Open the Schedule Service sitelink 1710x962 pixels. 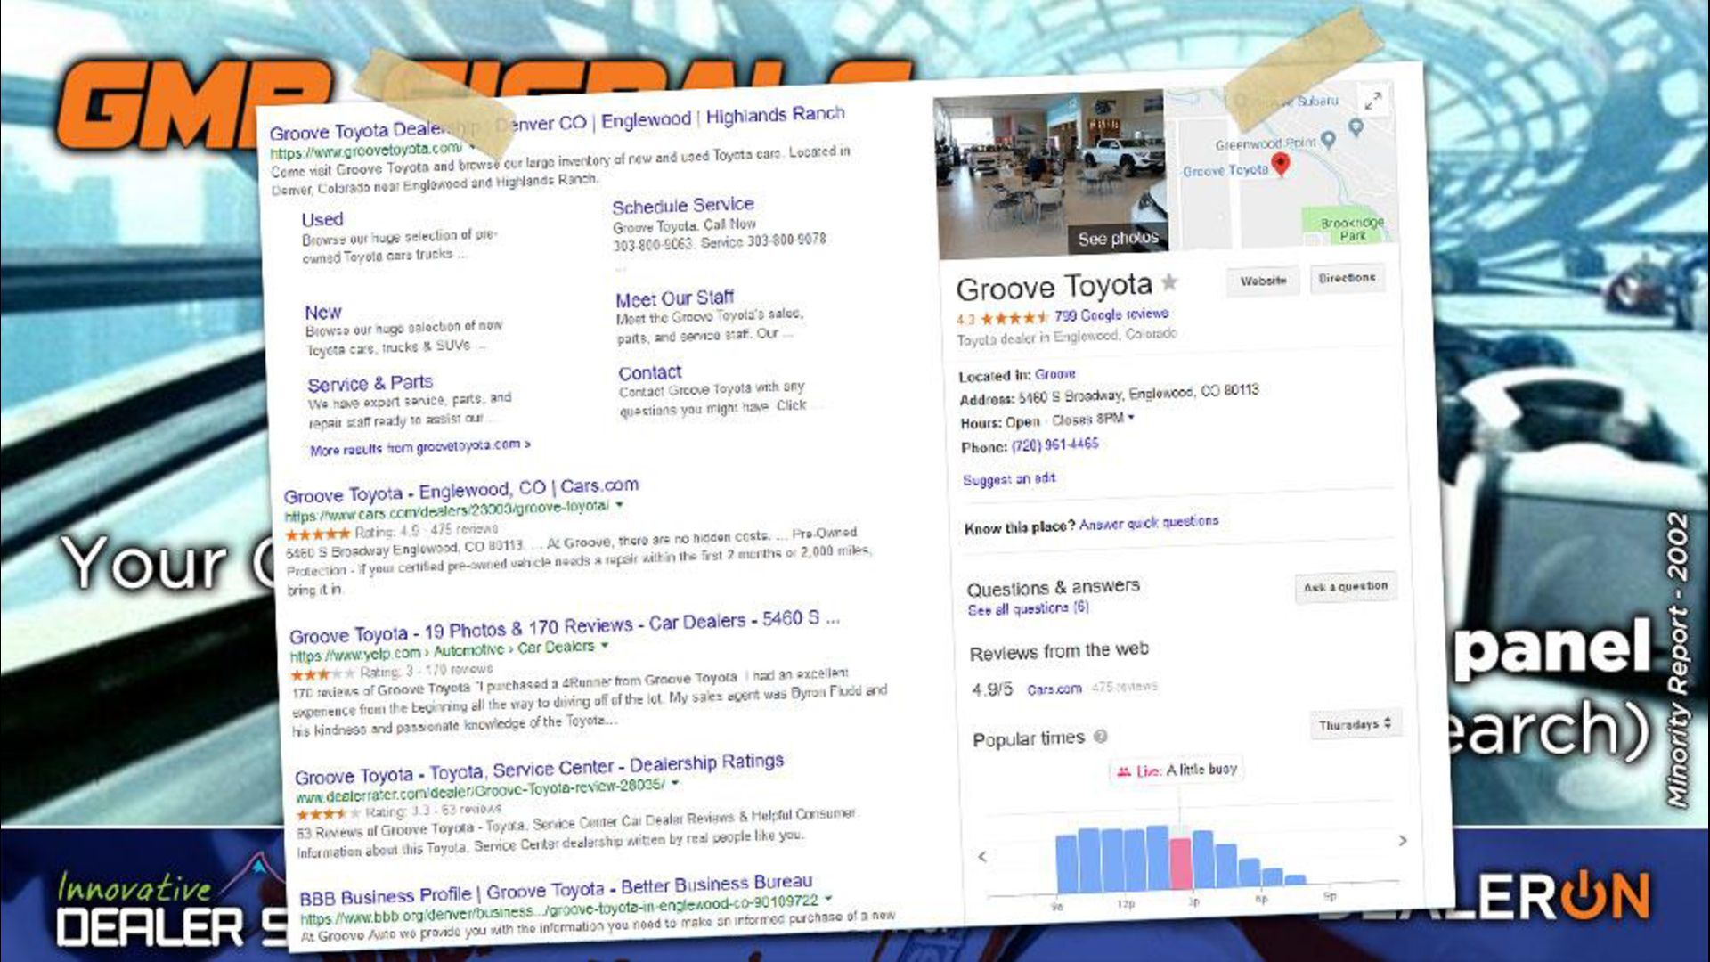tap(683, 206)
